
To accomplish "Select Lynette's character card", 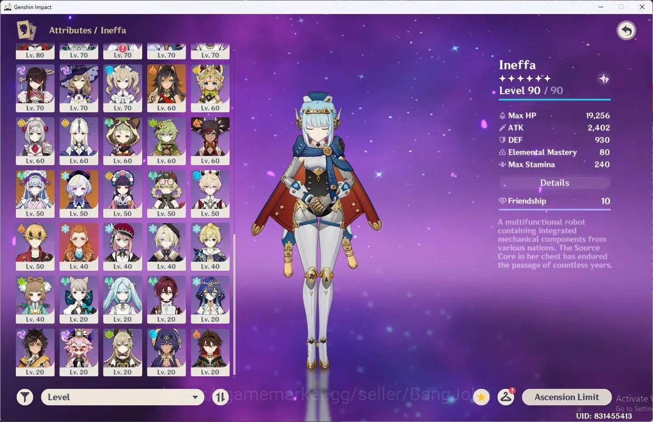I will 79,300.
